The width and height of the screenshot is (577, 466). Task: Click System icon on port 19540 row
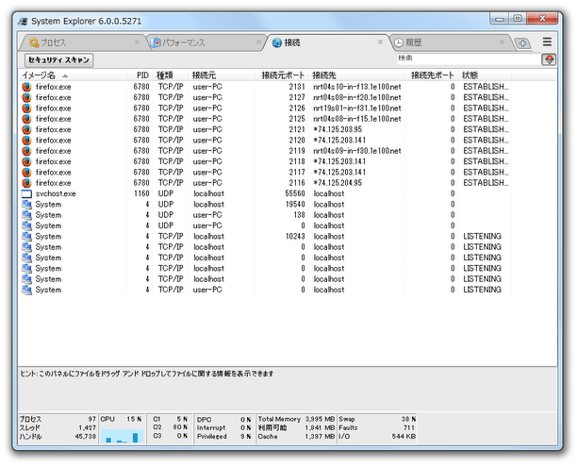pos(26,205)
